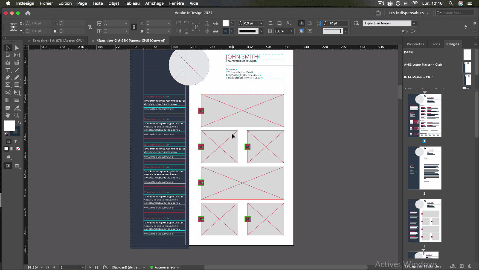Screen dimensions: 479x270
Task: Select the Type tool in the toolbar
Action: click(7, 70)
